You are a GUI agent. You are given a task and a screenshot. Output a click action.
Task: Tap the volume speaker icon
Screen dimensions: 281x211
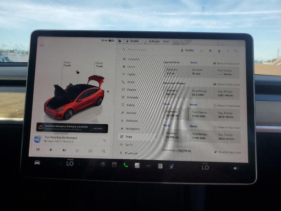click(x=235, y=168)
